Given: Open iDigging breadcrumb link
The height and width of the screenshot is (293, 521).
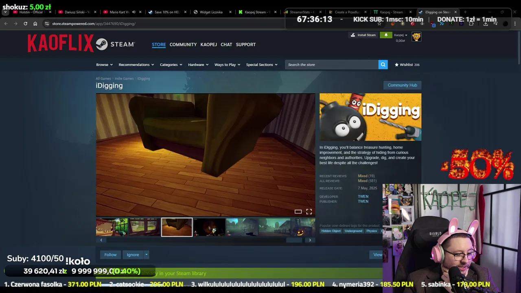Looking at the screenshot, I should [x=144, y=79].
